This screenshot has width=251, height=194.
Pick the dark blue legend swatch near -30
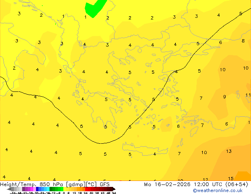(x=37, y=189)
